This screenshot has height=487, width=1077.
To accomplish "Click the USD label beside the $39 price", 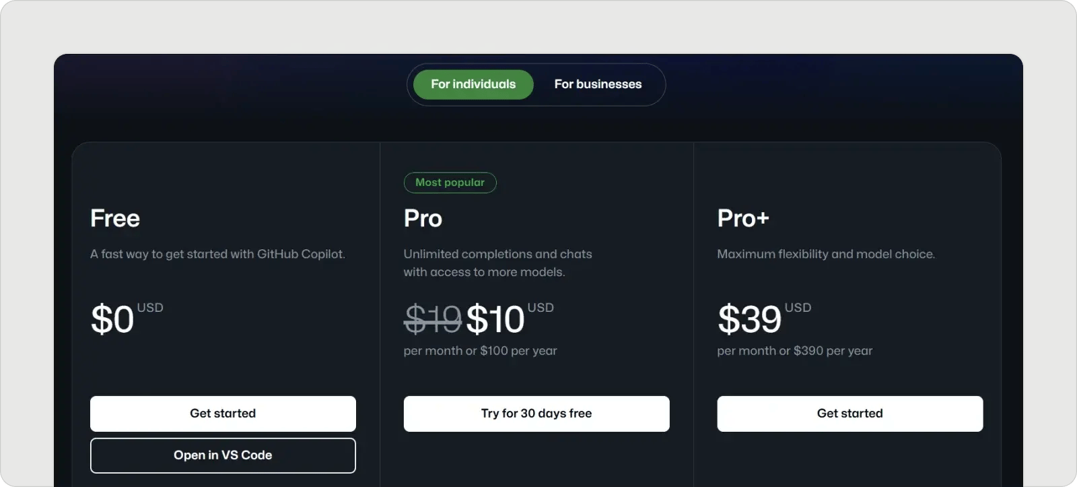I will tap(798, 308).
